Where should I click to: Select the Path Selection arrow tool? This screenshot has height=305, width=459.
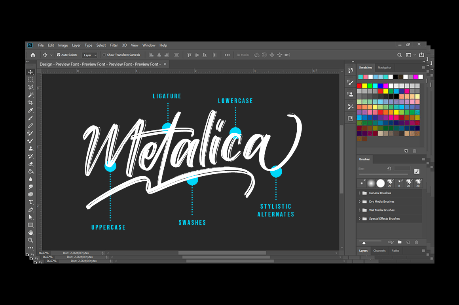[30, 217]
